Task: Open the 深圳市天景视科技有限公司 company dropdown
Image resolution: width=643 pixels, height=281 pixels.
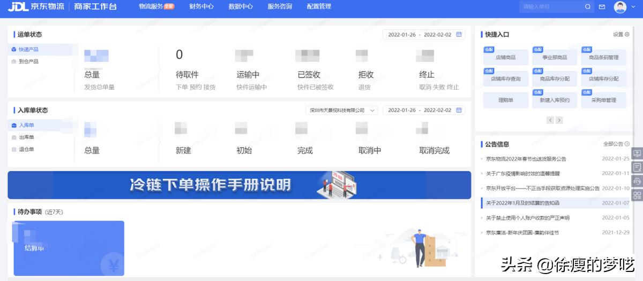Action: [341, 111]
